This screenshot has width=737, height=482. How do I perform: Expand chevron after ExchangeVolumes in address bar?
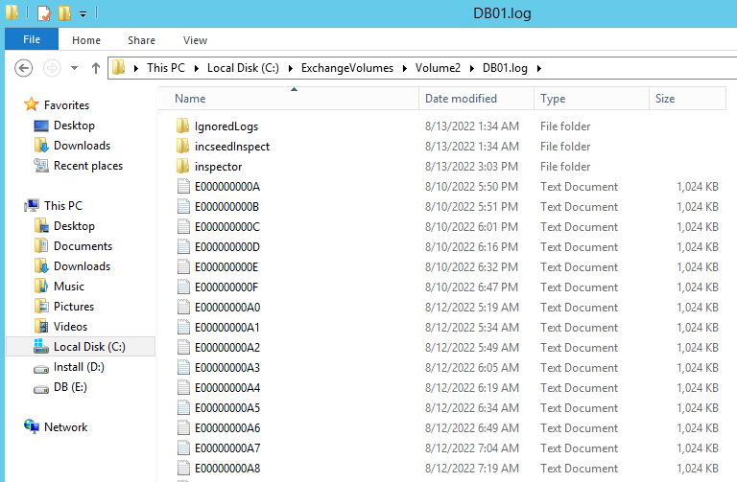tap(405, 69)
